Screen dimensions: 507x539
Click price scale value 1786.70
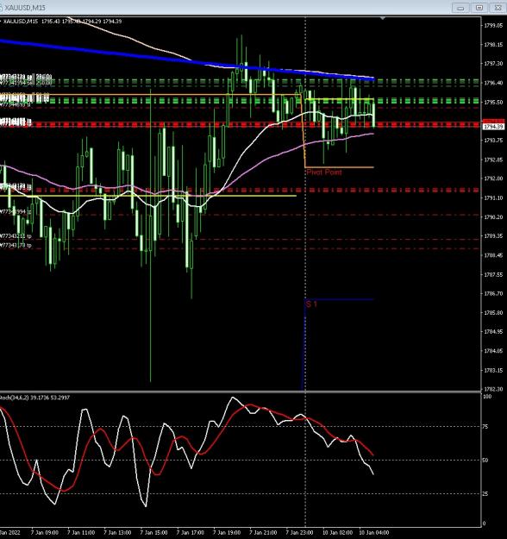pos(493,293)
